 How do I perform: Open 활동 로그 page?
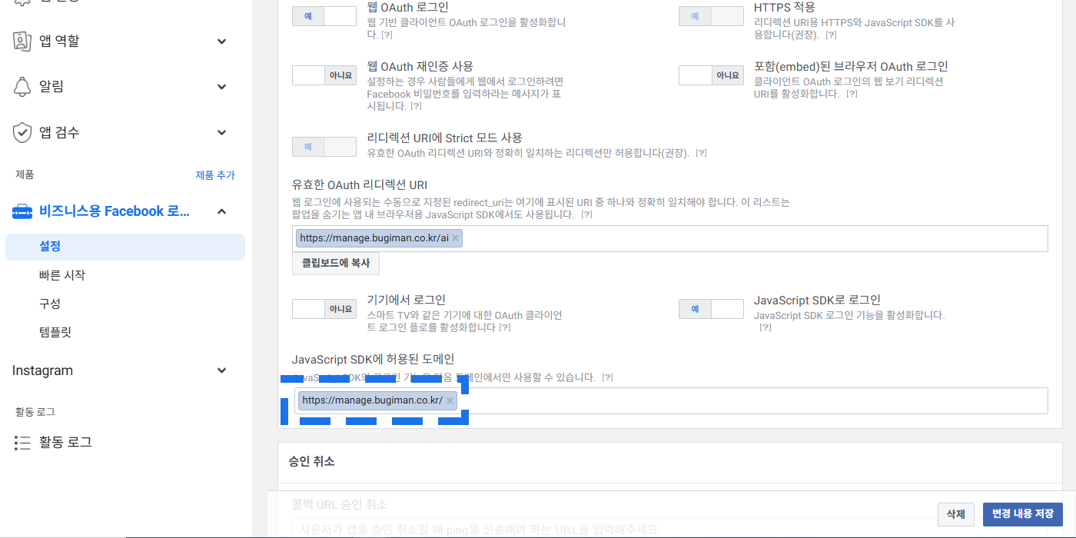coord(65,443)
